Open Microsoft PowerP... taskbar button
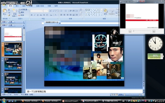The height and width of the screenshot is (103, 165). coord(71,101)
